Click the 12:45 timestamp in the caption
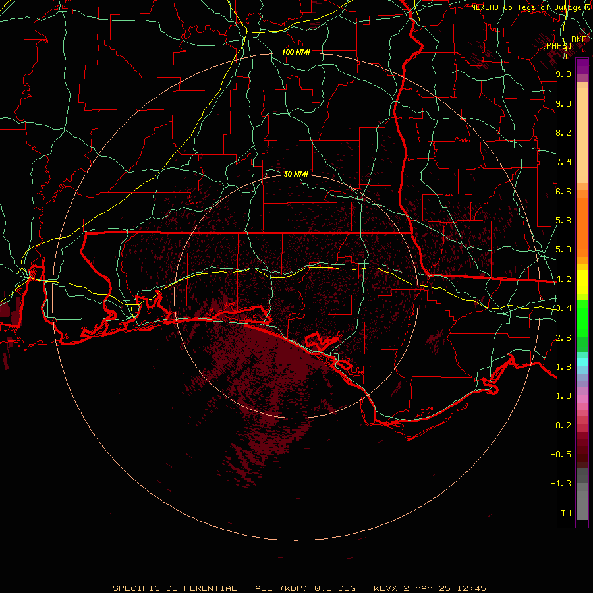593x593 pixels. (472, 588)
